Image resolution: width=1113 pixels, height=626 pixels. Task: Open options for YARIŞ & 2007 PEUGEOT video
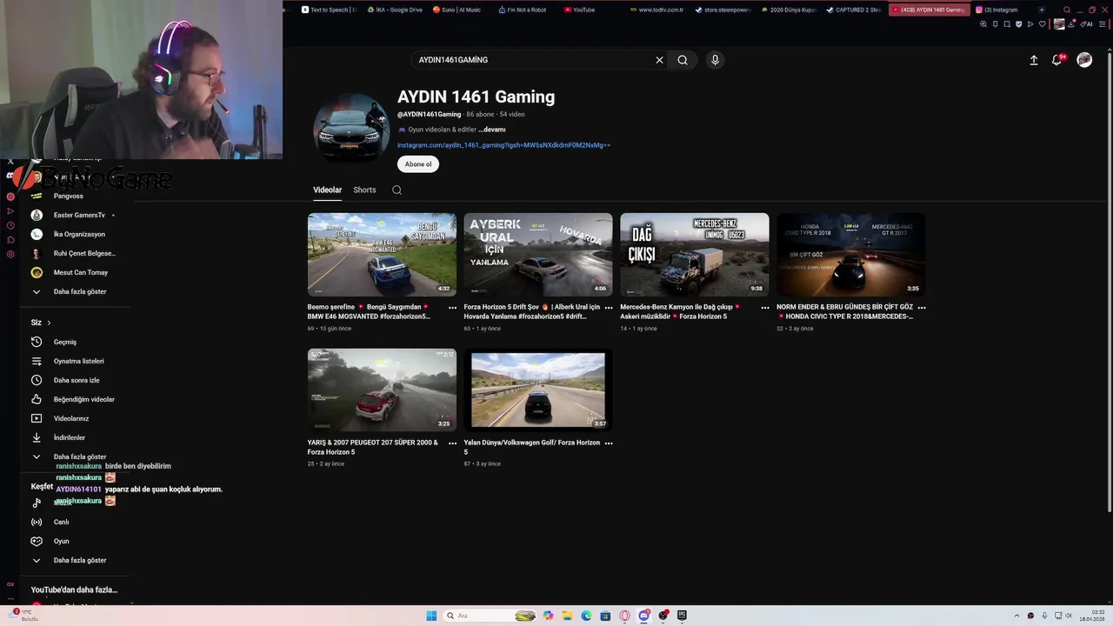click(452, 443)
